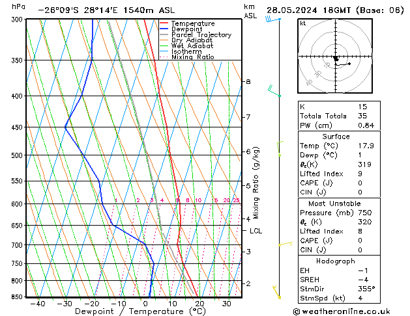Click the date '28.05.2024 18GMT (Base: 06)'
The height and width of the screenshot is (316, 410).
pos(335,10)
